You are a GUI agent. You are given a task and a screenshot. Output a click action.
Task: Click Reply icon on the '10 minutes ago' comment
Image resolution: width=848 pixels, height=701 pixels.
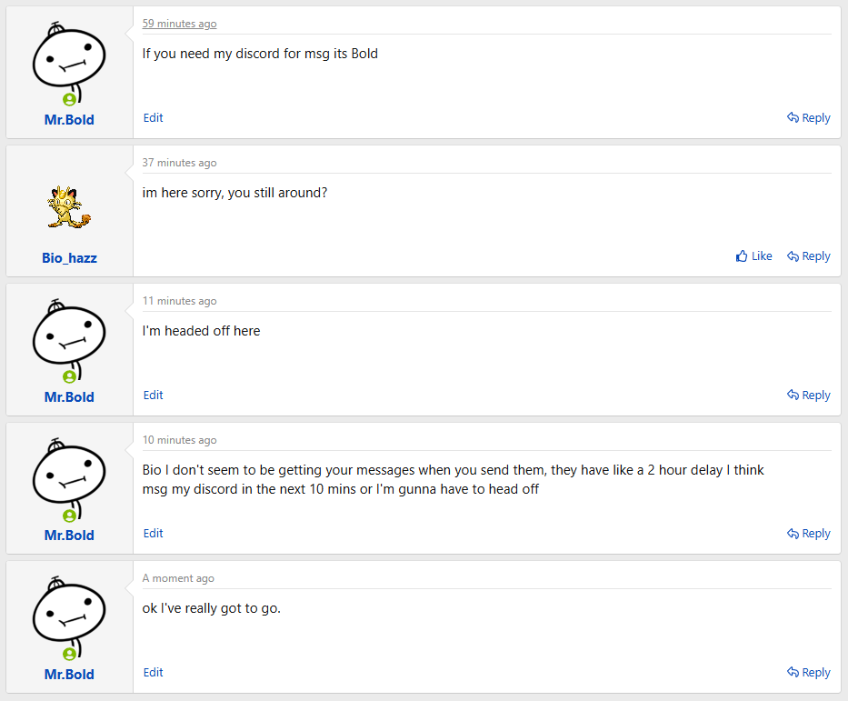tap(793, 534)
